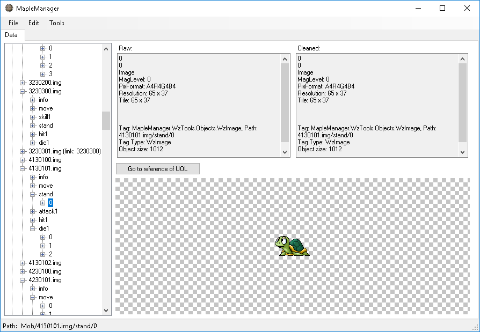The image size is (480, 332).
Task: Select 4230101.img tree item
Action: point(45,280)
